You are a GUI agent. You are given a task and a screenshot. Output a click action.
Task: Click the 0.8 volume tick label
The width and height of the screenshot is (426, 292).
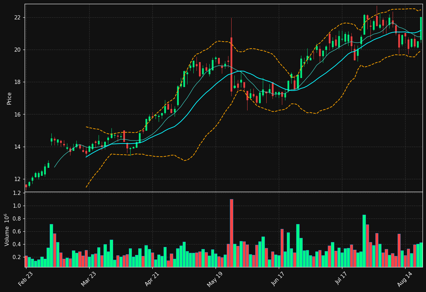coord(17,219)
